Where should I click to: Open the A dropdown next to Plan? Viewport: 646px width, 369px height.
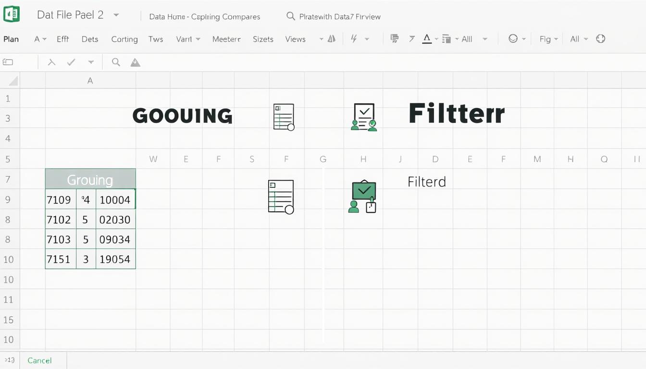coord(39,39)
